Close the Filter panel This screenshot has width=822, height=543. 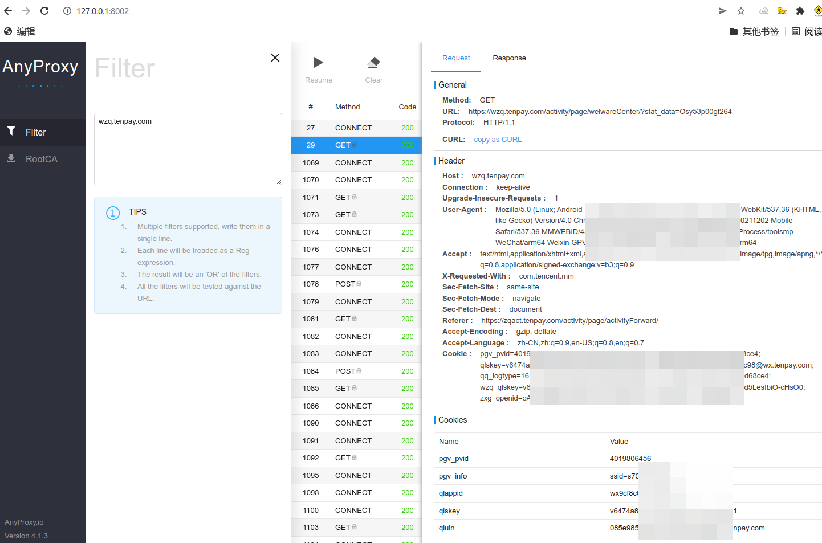[x=275, y=58]
